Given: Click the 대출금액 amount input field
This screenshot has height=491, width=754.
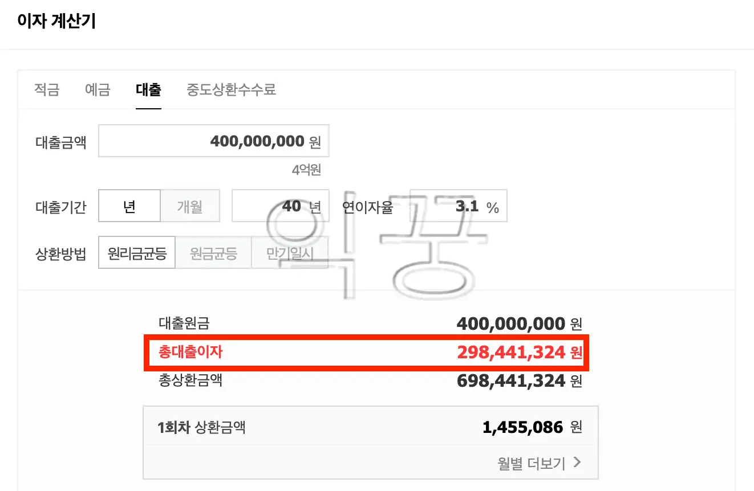Looking at the screenshot, I should click(213, 141).
